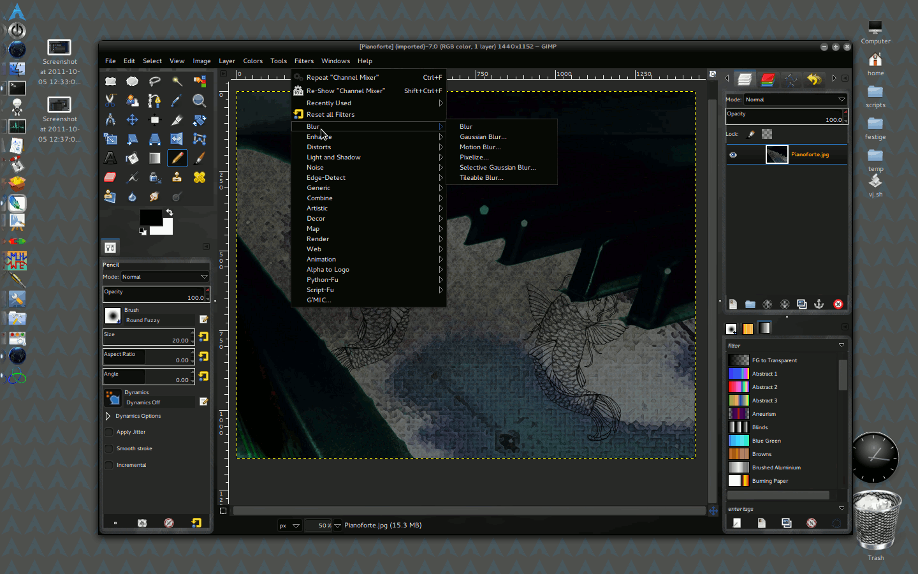Select the Paintbrush tool

(200, 158)
